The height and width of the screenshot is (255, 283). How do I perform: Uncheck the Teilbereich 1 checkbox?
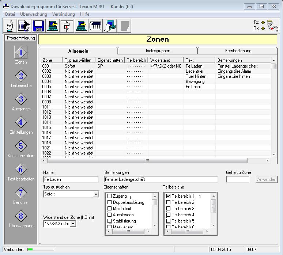pyautogui.click(x=169, y=196)
